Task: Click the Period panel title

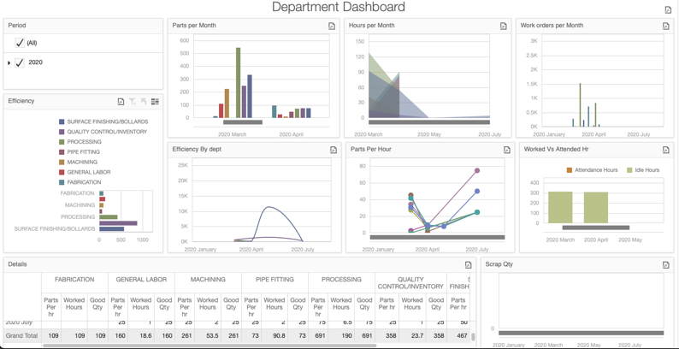Action: 17,26
